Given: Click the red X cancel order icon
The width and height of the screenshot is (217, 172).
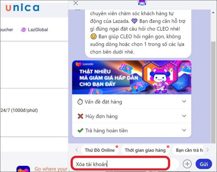Looking at the screenshot, I should [x=80, y=116].
